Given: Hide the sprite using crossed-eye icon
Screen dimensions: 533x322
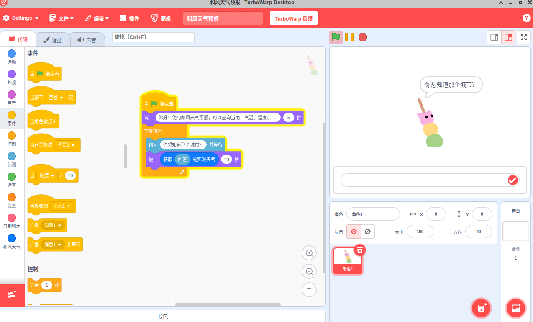Looking at the screenshot, I should 368,232.
